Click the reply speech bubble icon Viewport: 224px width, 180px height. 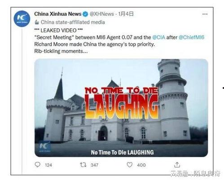37,165
